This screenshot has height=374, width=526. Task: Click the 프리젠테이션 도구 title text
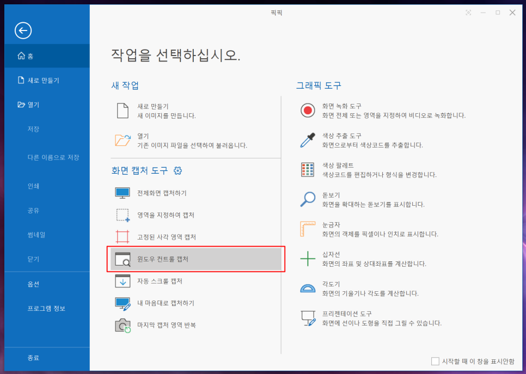pyautogui.click(x=347, y=314)
